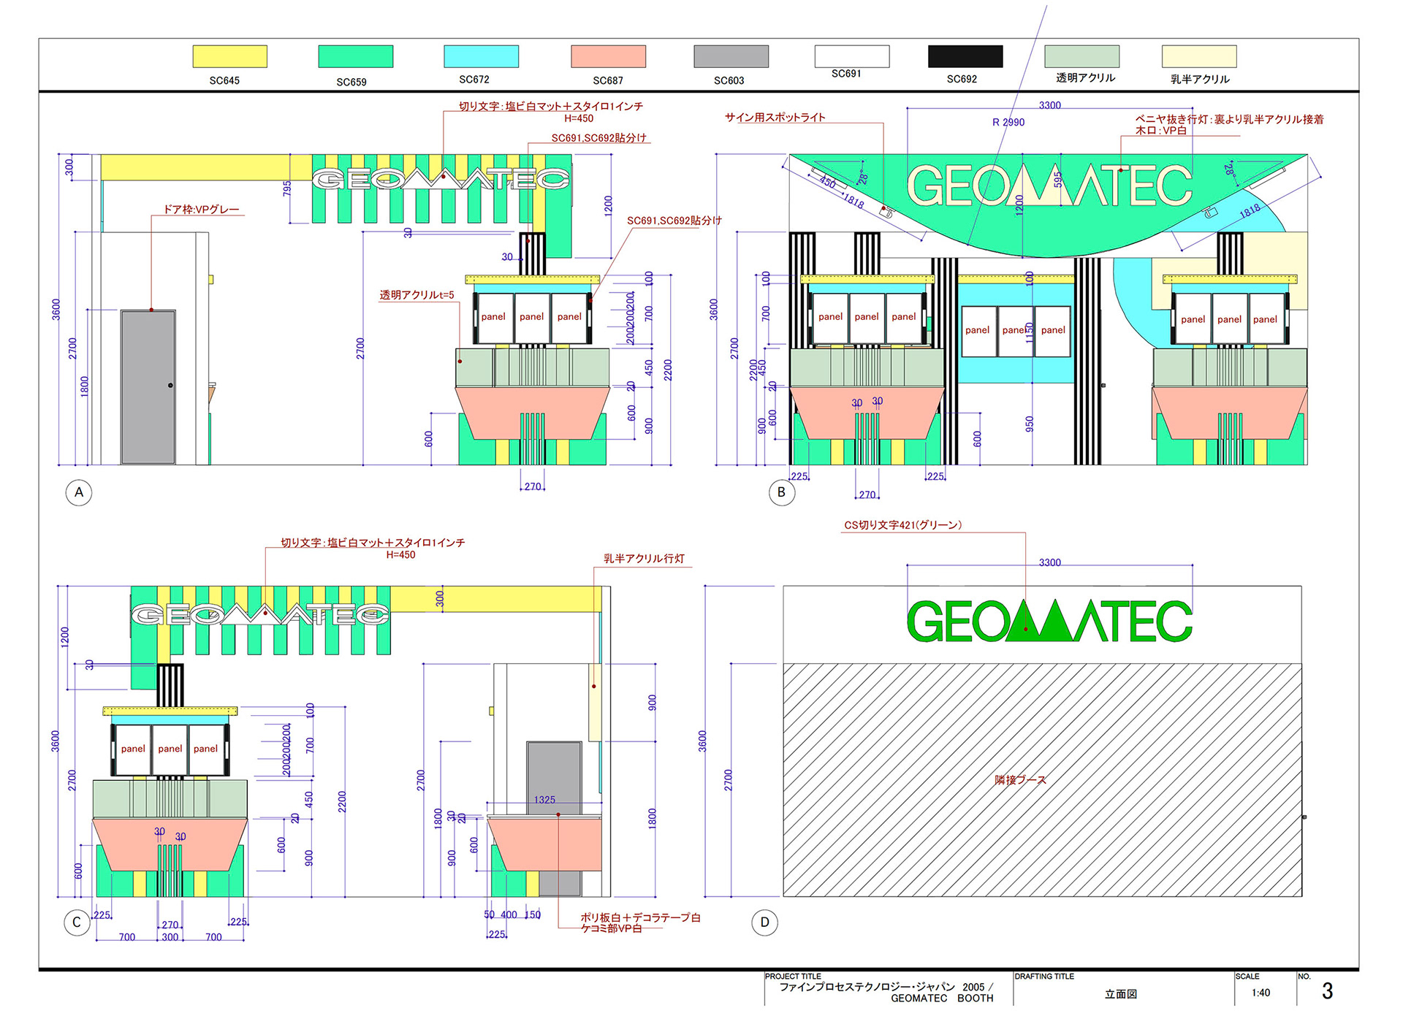Click the 'SC692' legend label
Screen dimensions: 1403x1016
click(962, 79)
